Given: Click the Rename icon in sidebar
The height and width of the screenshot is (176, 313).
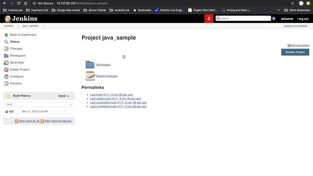Looking at the screenshot, I should [6, 84].
